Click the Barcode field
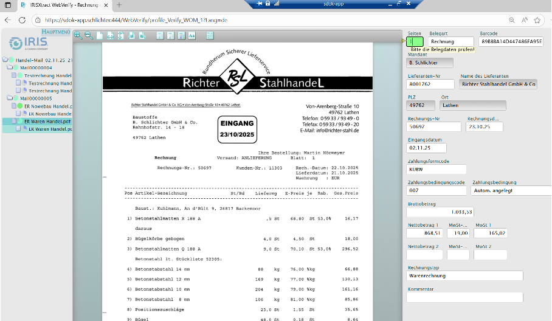Screen dimensions: 552x321 coord(511,41)
